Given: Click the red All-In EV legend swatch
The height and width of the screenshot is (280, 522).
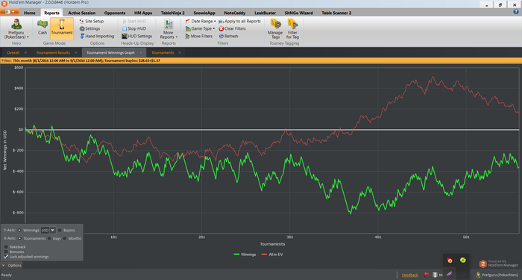Looking at the screenshot, I should pos(264,255).
